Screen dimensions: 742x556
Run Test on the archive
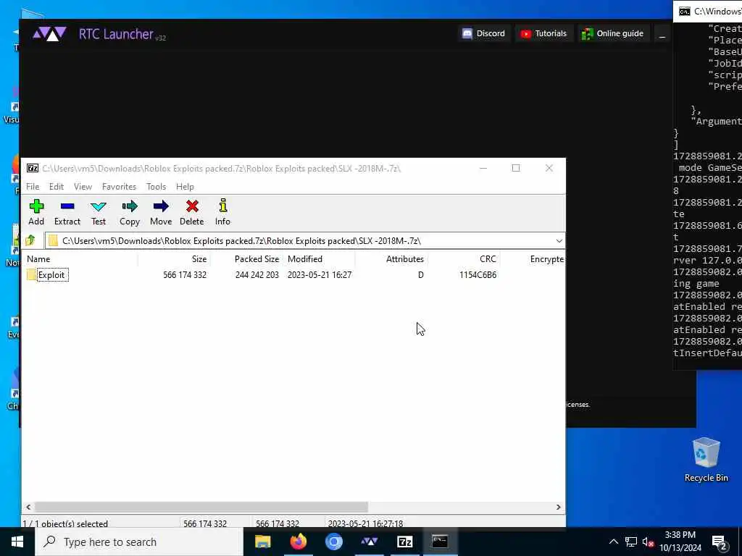click(99, 212)
